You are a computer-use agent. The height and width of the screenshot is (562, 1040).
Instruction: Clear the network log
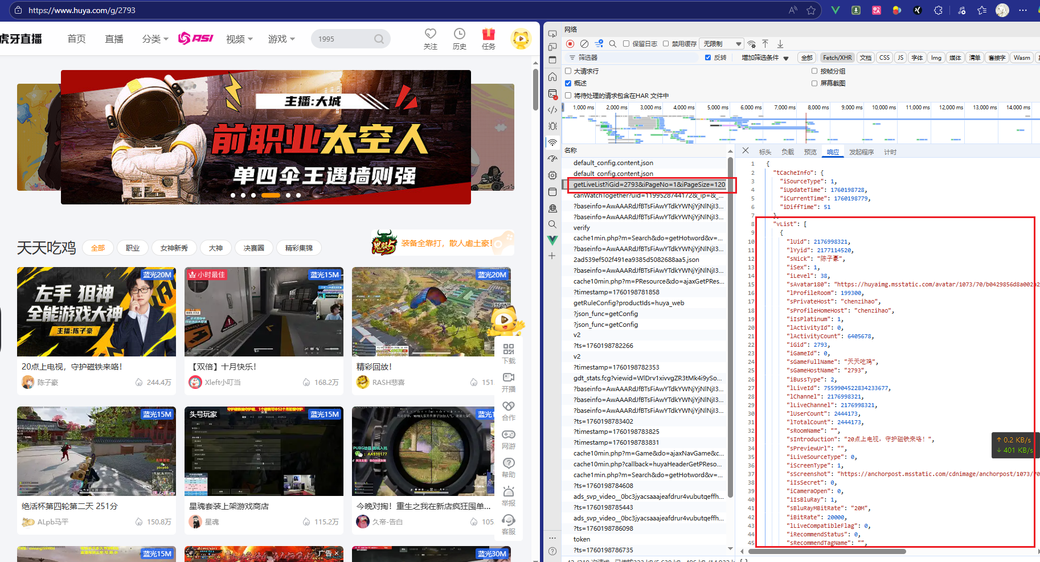point(584,44)
